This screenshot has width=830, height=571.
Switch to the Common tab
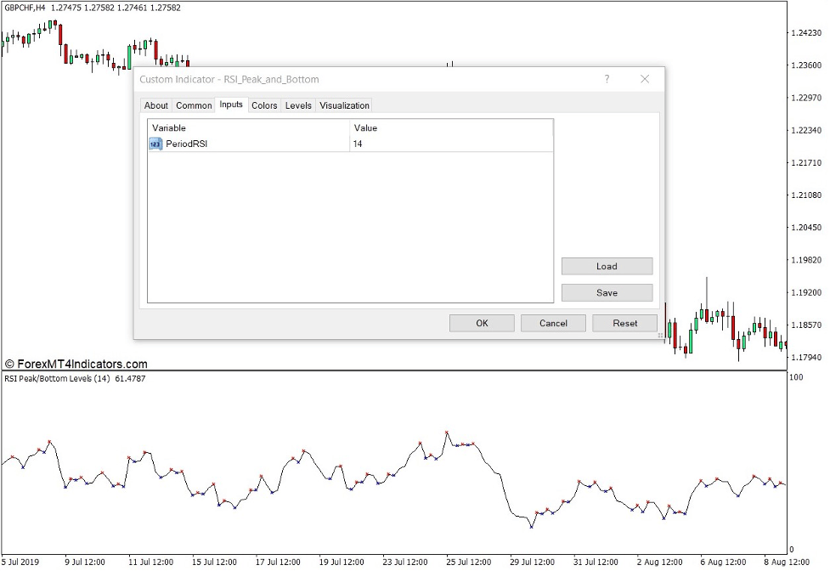(193, 105)
